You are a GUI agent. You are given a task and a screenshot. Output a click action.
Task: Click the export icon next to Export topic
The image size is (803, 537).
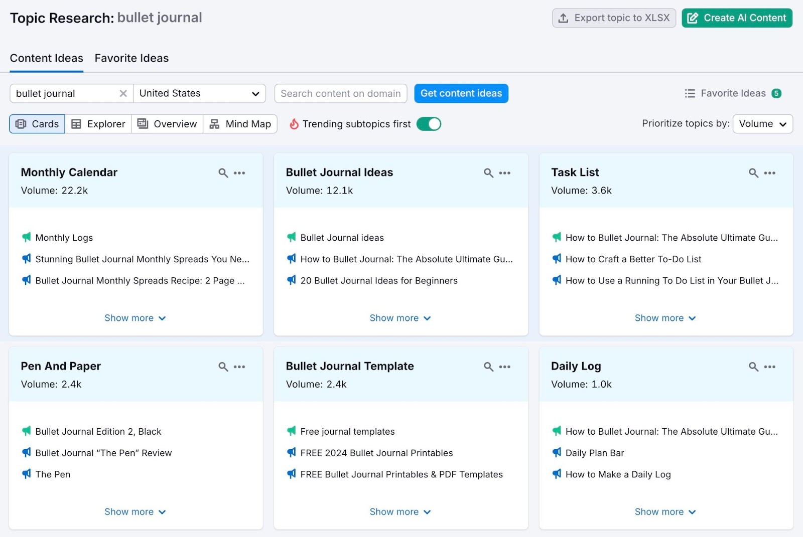563,18
